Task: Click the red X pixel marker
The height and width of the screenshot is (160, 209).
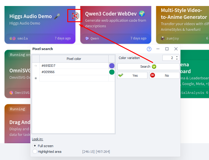Action: [75, 16]
